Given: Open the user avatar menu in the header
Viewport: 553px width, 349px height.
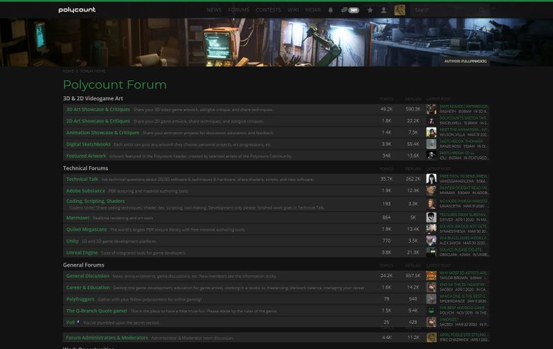Looking at the screenshot, I should tap(400, 10).
